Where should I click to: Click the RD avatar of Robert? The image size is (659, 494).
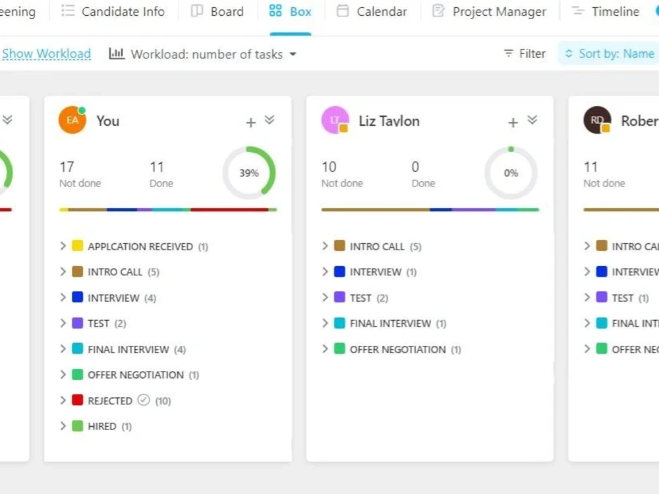tap(597, 120)
